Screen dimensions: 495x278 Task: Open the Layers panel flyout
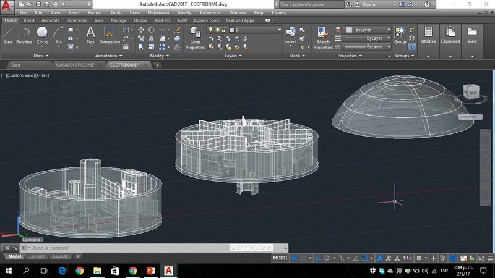[x=233, y=56]
